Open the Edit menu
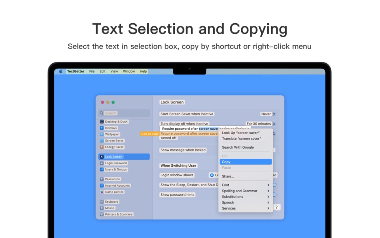The image size is (380, 238). tap(102, 71)
